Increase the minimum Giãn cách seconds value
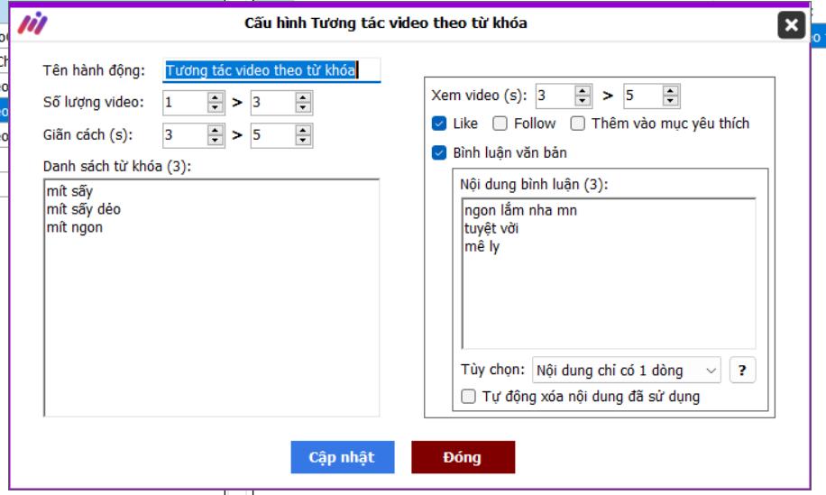This screenshot has width=826, height=495. coord(216,131)
